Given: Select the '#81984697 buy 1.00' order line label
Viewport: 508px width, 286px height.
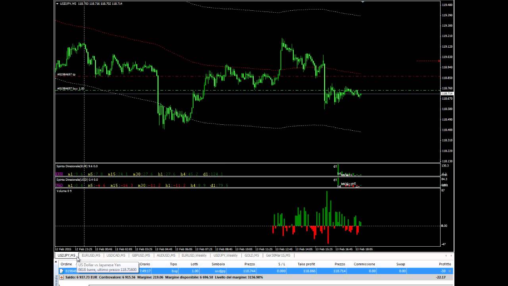Looking at the screenshot, I should (x=71, y=89).
